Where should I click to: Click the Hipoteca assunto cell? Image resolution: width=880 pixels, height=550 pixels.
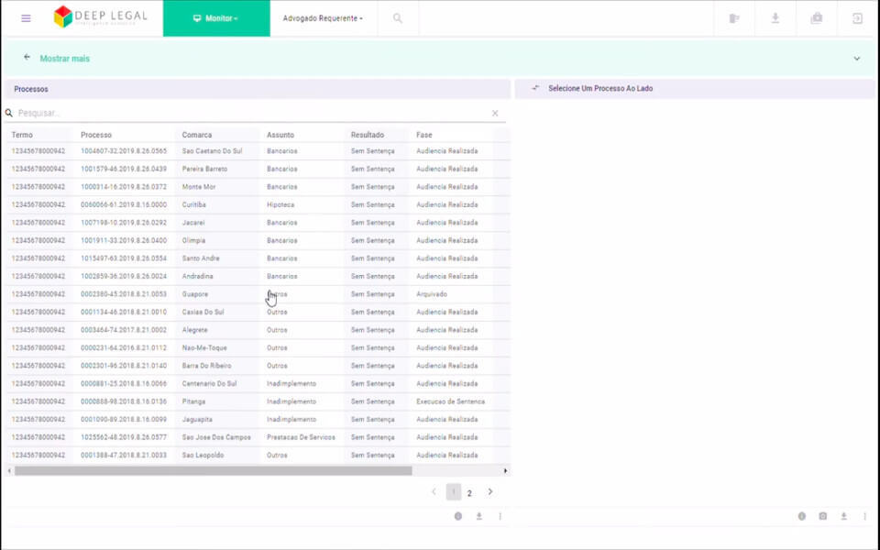click(x=280, y=204)
